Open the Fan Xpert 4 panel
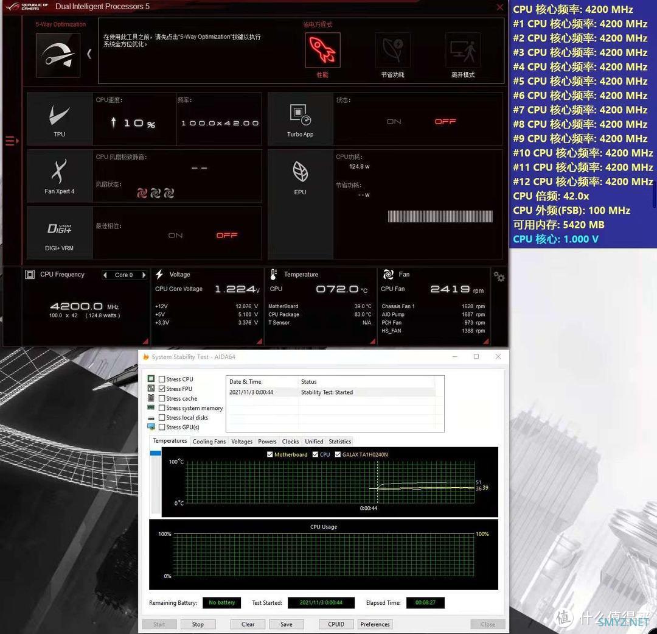 pos(60,176)
